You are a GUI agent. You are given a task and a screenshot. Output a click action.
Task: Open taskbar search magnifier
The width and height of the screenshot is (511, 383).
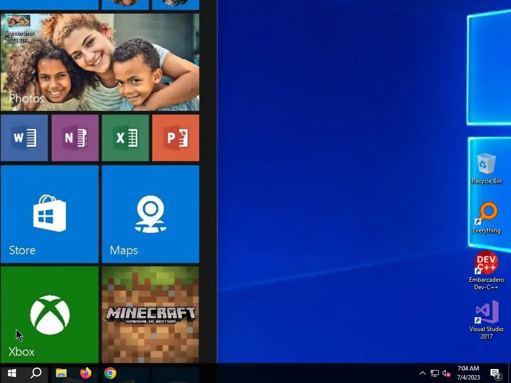(x=36, y=373)
